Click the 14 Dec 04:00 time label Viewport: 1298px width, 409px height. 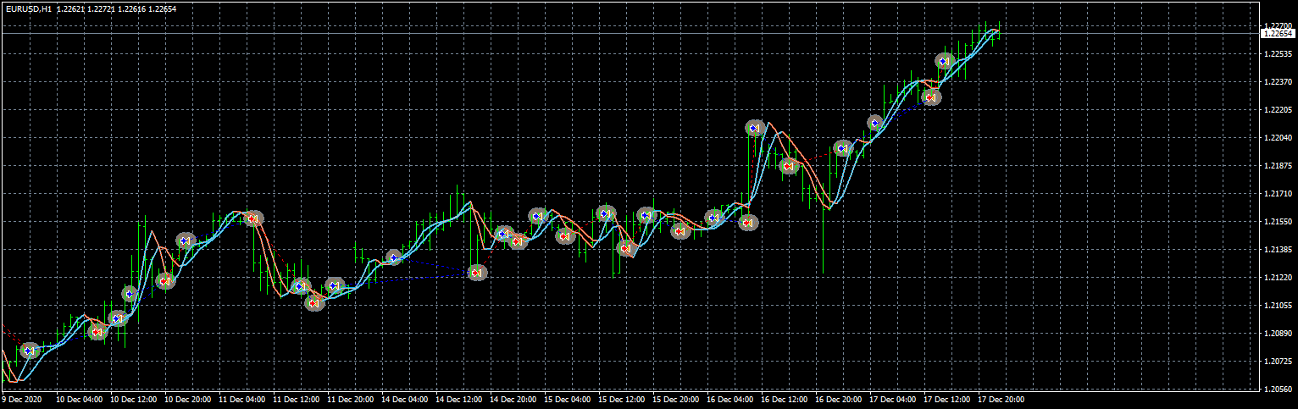coord(405,398)
